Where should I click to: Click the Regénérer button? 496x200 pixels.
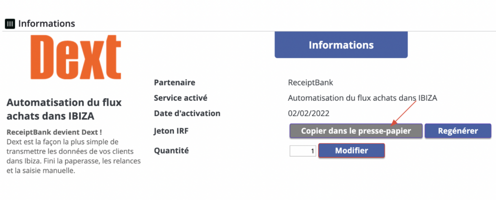coord(458,131)
